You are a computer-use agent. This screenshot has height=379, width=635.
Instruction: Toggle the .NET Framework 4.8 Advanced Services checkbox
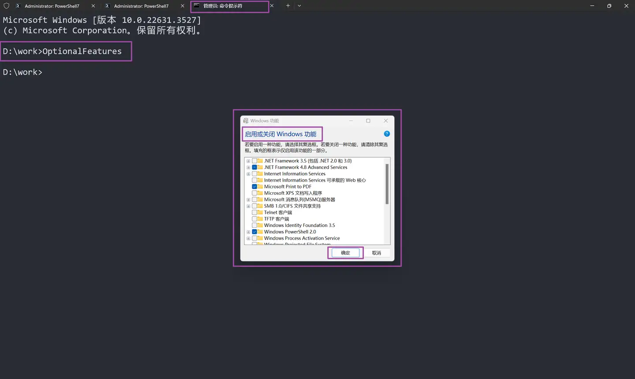254,167
